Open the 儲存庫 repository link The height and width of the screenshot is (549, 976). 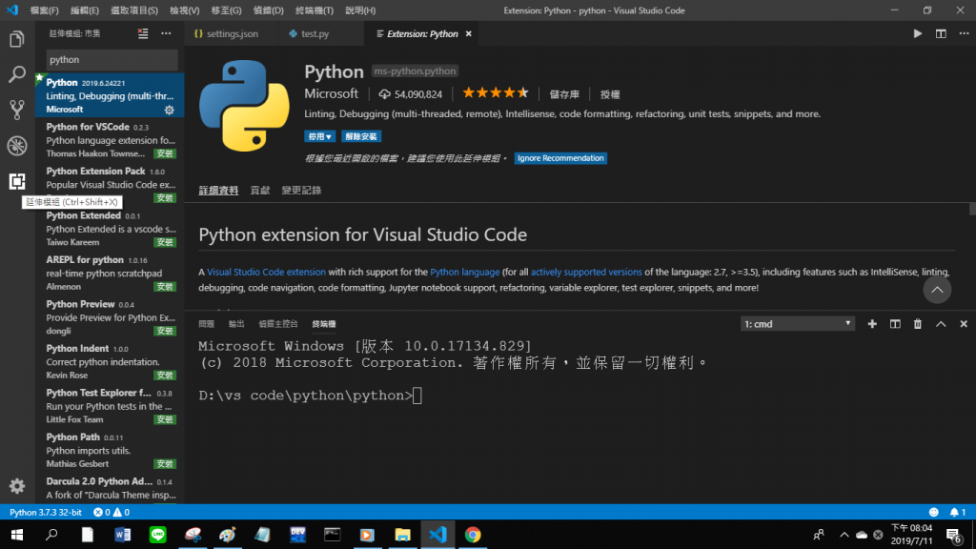[x=564, y=94]
